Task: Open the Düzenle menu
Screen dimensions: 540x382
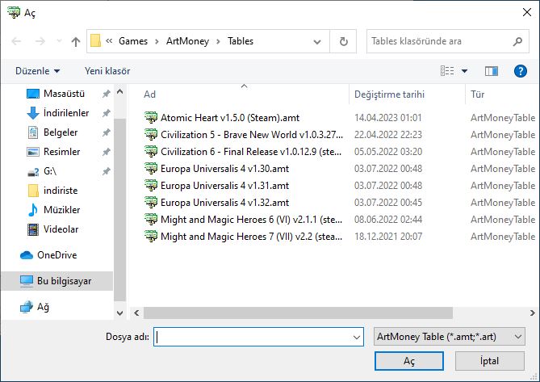Action: coord(38,71)
